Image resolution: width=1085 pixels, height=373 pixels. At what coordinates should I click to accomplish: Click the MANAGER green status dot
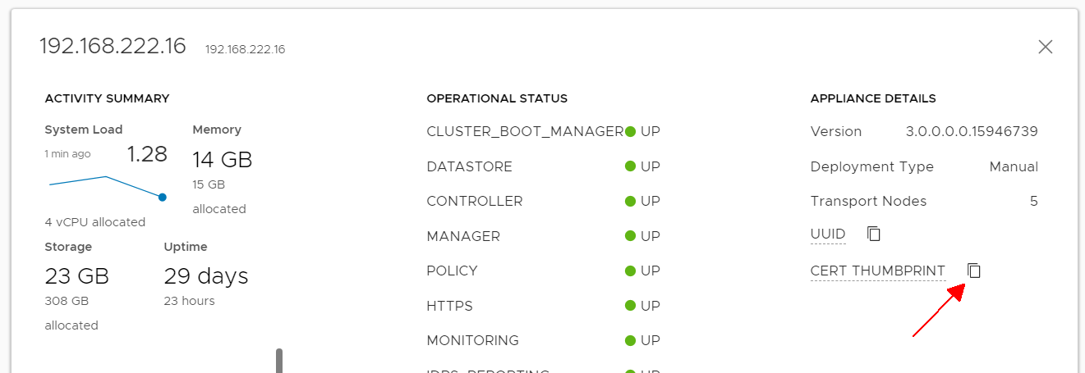pos(631,236)
